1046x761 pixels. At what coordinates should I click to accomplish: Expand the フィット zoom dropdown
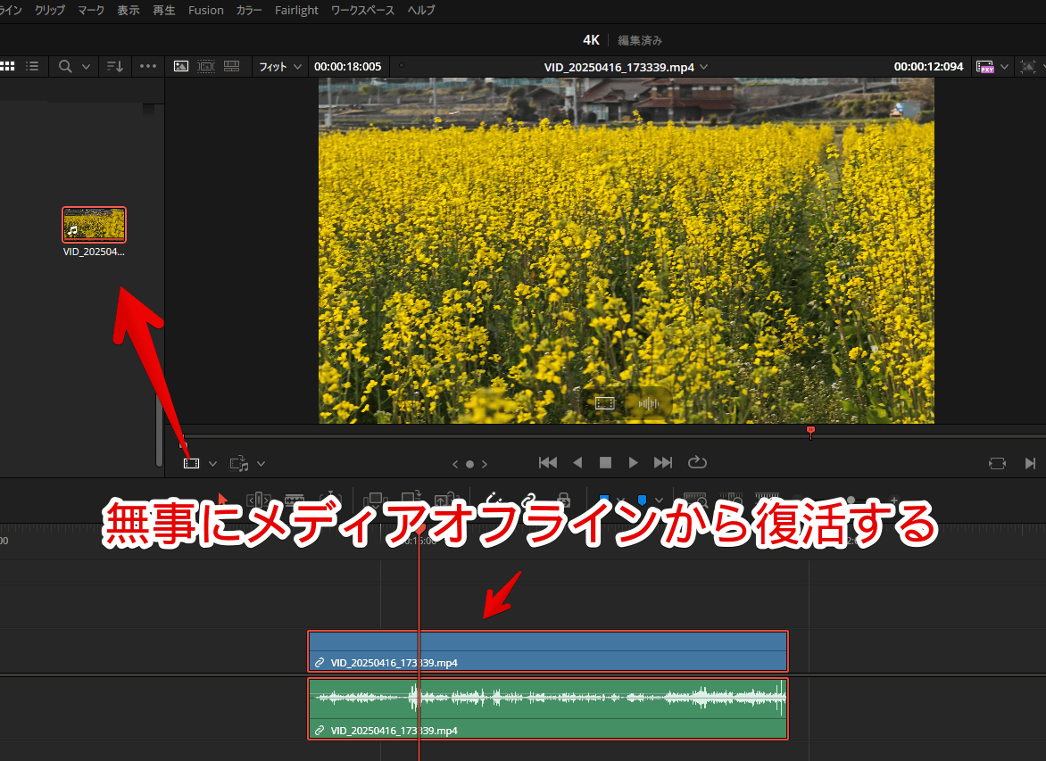[279, 67]
